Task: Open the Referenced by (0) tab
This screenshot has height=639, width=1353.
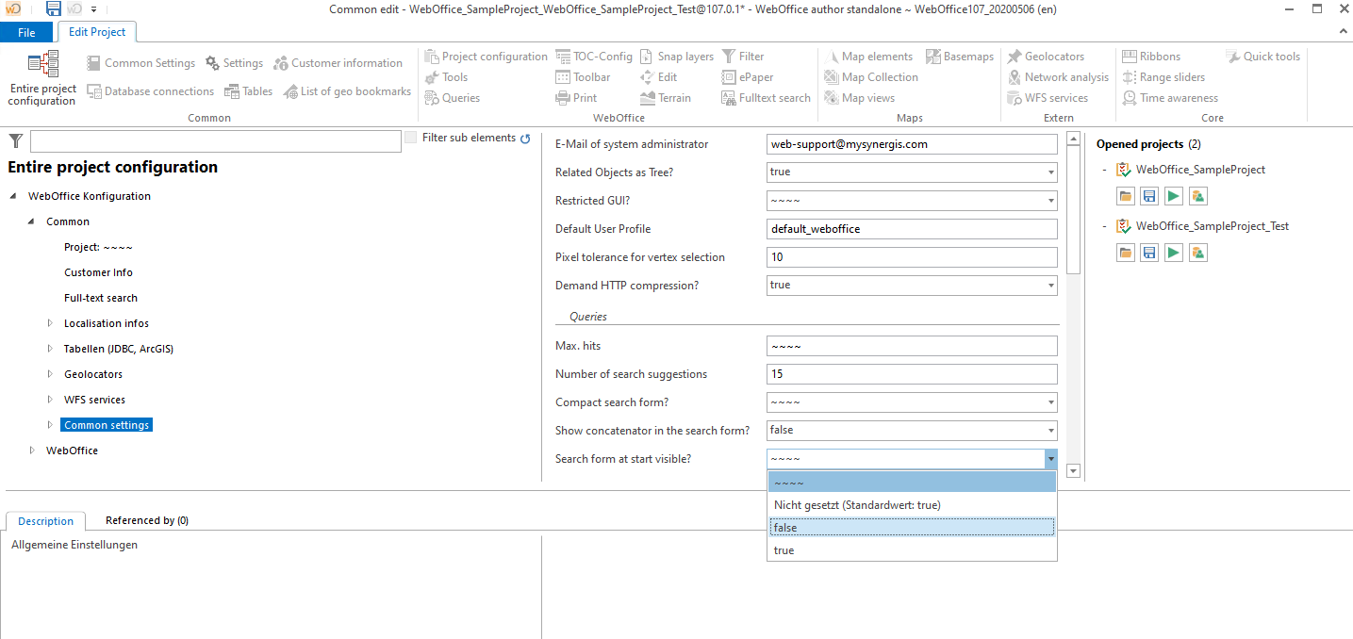Action: pos(146,519)
